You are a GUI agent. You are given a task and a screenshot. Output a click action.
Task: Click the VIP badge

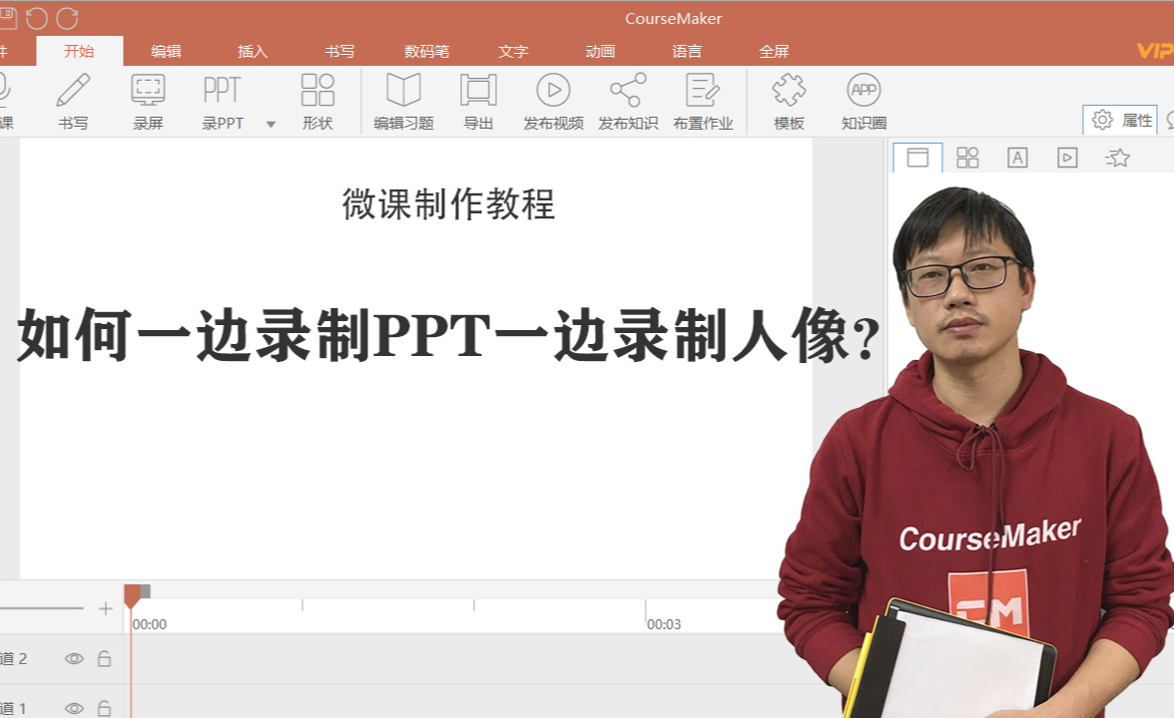tap(1155, 51)
